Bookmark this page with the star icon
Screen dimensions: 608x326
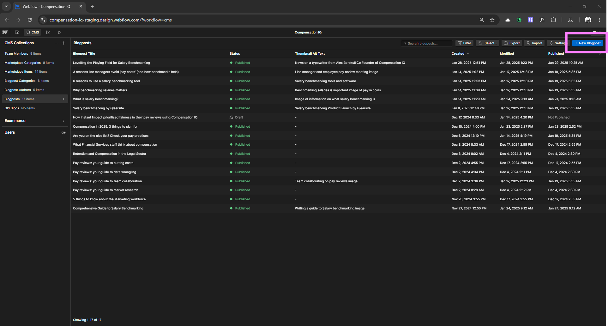point(492,20)
